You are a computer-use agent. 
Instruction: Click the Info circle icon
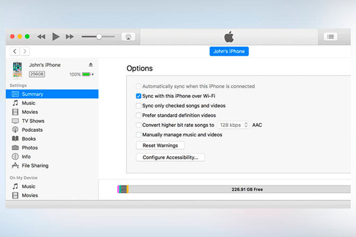pos(15,156)
